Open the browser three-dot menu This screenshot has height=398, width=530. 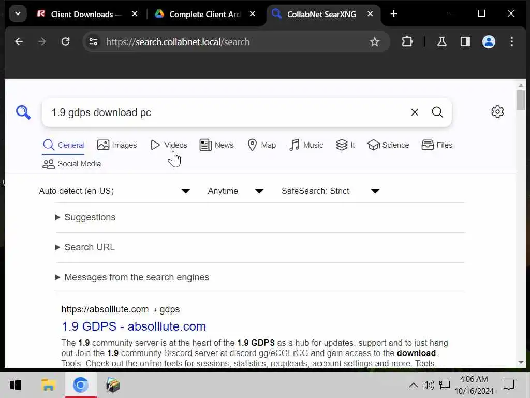click(x=512, y=41)
